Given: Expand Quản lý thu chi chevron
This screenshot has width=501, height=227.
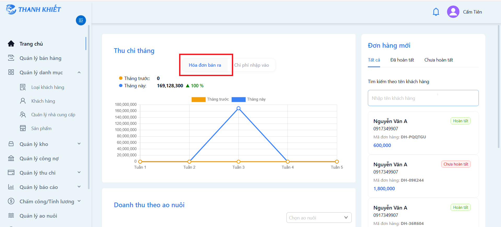Looking at the screenshot, I should tap(79, 173).
